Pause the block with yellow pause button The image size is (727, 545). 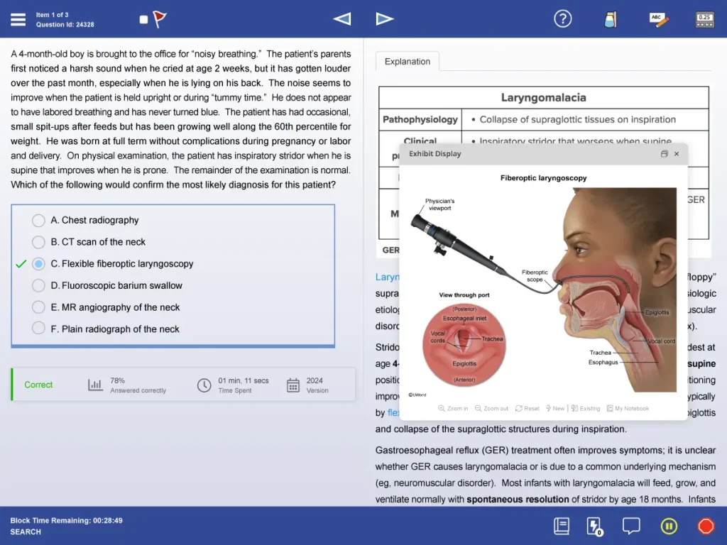point(669,526)
